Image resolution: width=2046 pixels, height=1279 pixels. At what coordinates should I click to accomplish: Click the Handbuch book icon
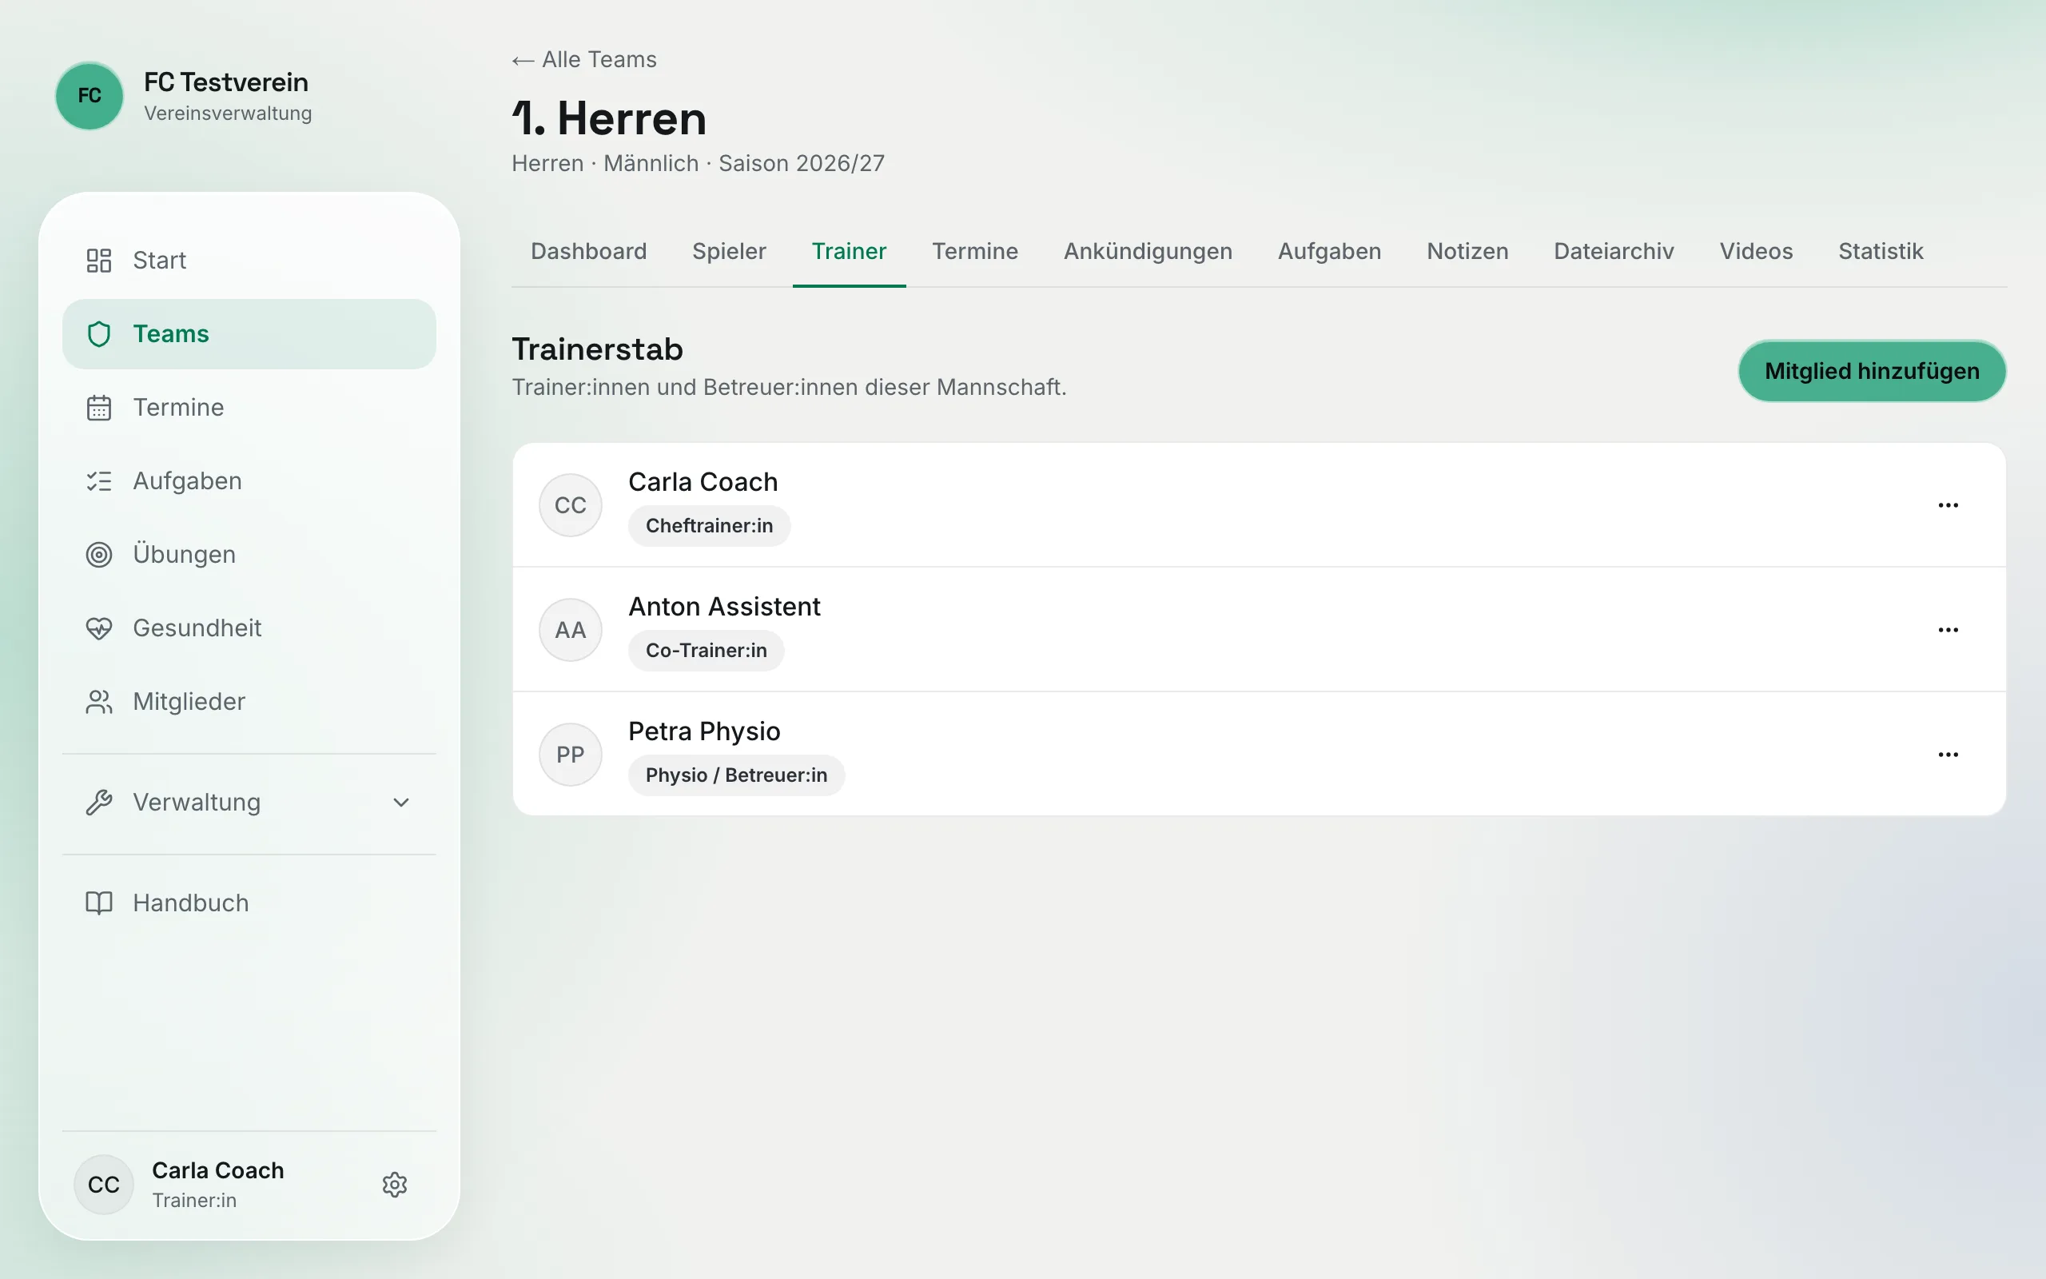pos(99,903)
